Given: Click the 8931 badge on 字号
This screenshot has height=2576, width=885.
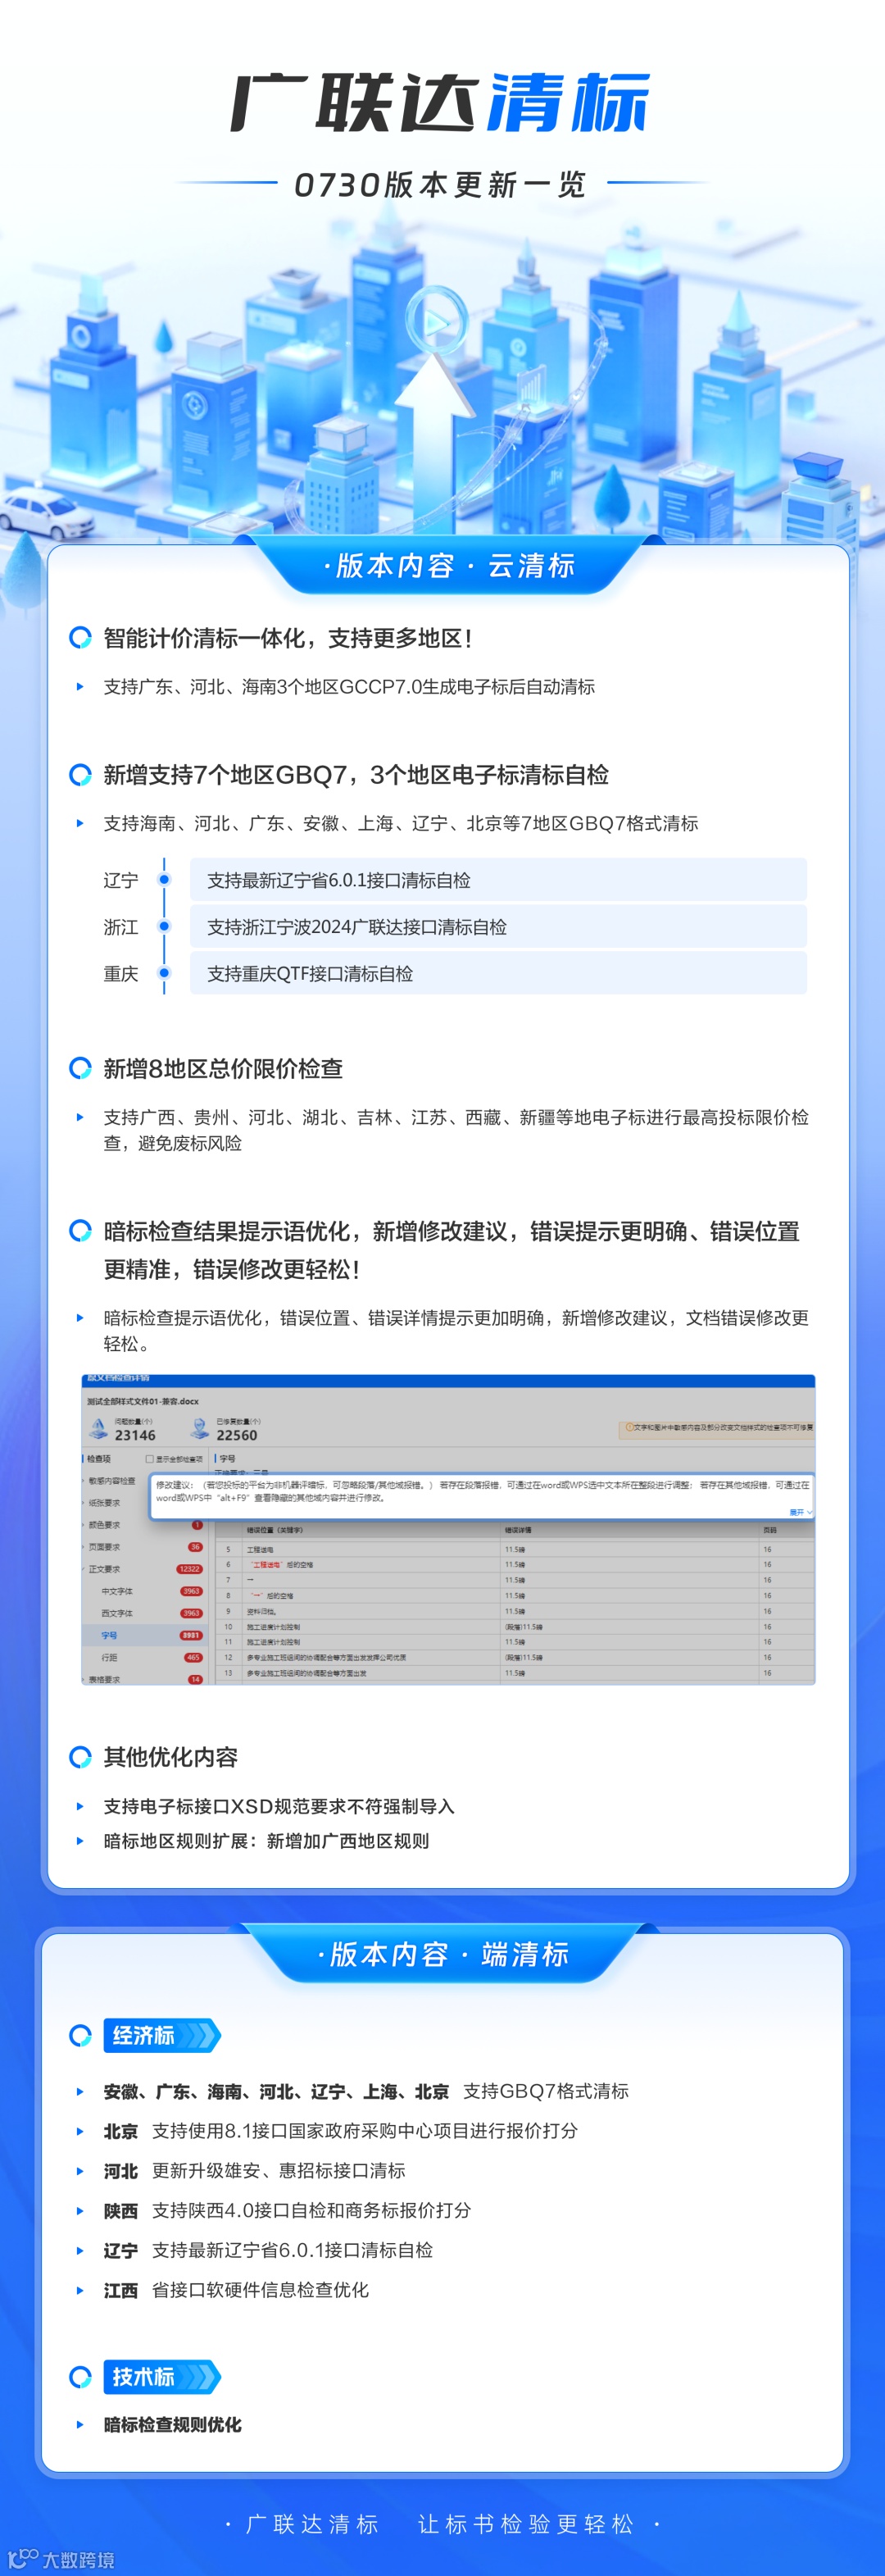Looking at the screenshot, I should pyautogui.click(x=191, y=1635).
